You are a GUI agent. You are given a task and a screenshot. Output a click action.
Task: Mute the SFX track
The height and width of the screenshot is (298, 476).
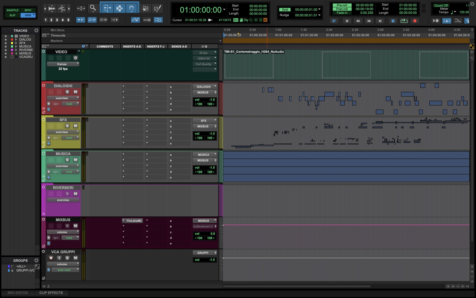click(75, 126)
